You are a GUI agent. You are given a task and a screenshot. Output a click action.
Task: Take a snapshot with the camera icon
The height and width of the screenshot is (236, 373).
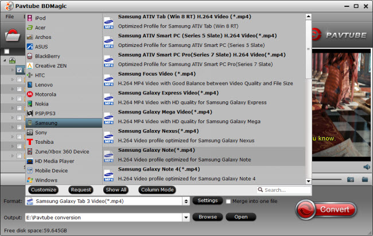click(351, 179)
